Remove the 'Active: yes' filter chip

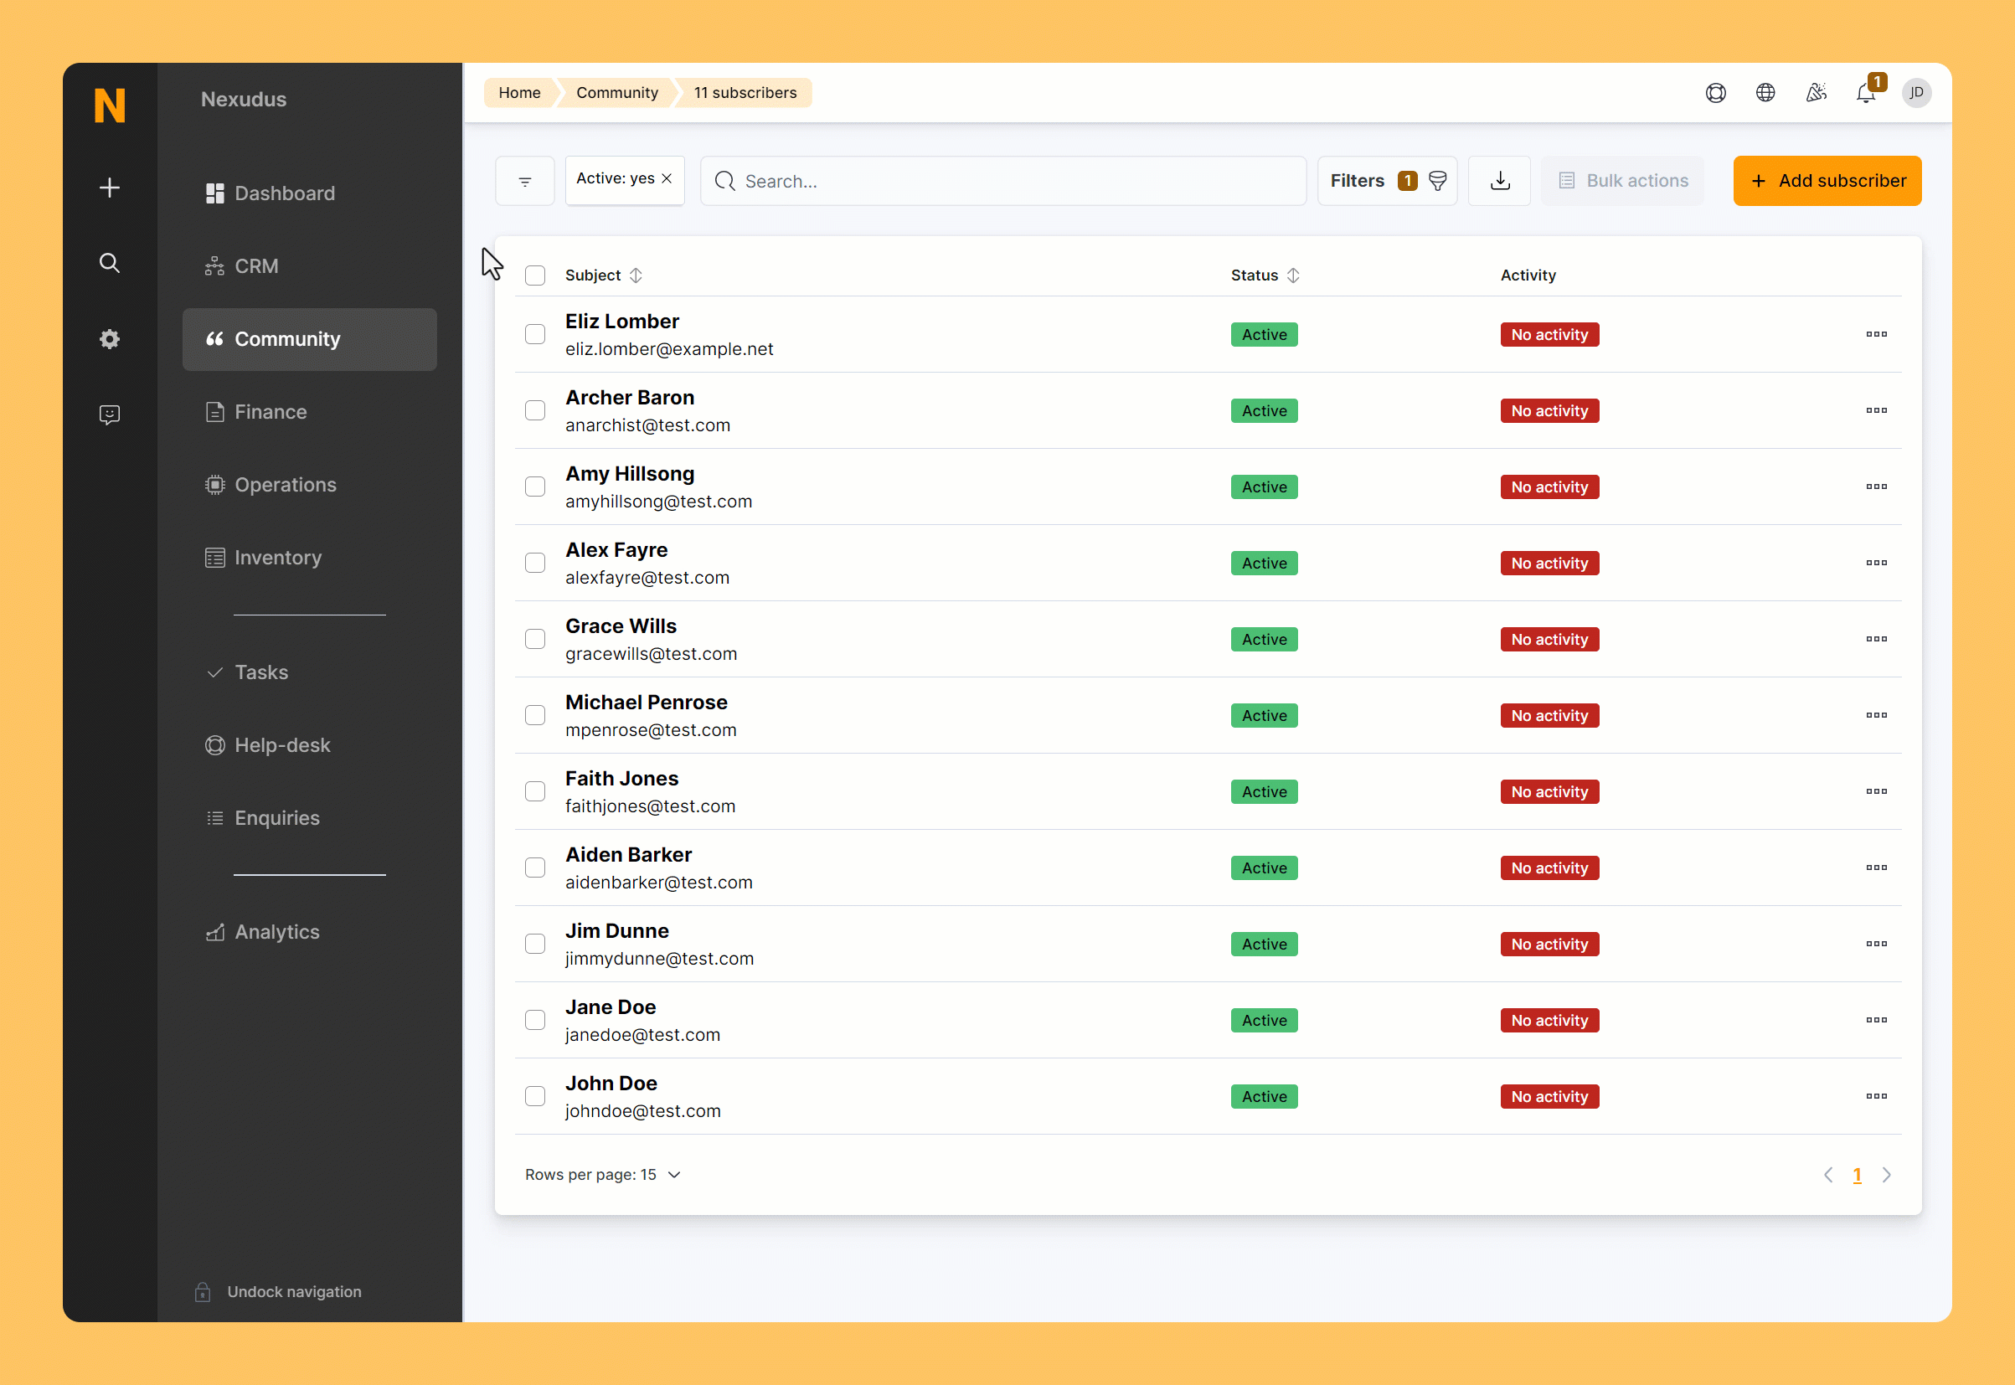pos(667,178)
